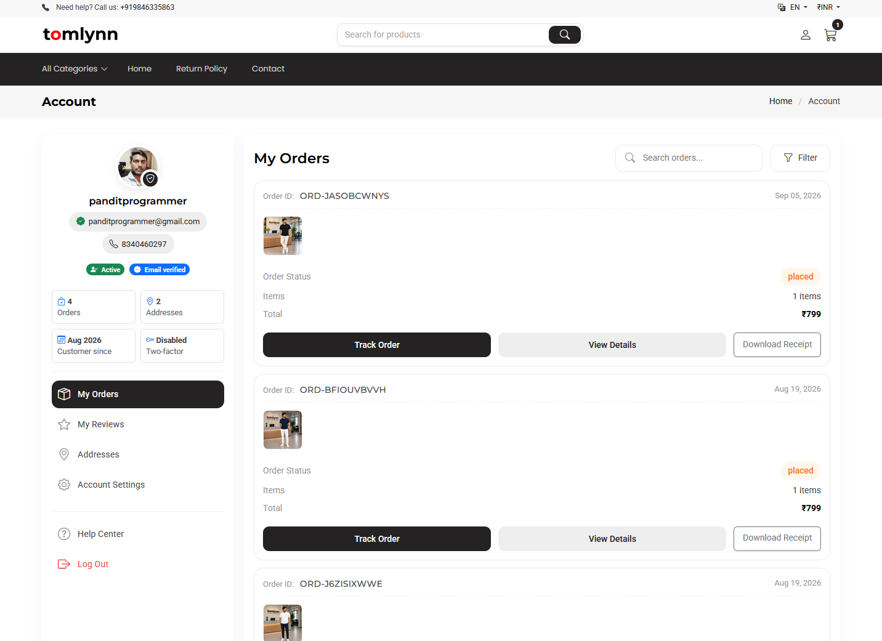Select My Orders in sidebar
The height and width of the screenshot is (641, 882).
138,394
